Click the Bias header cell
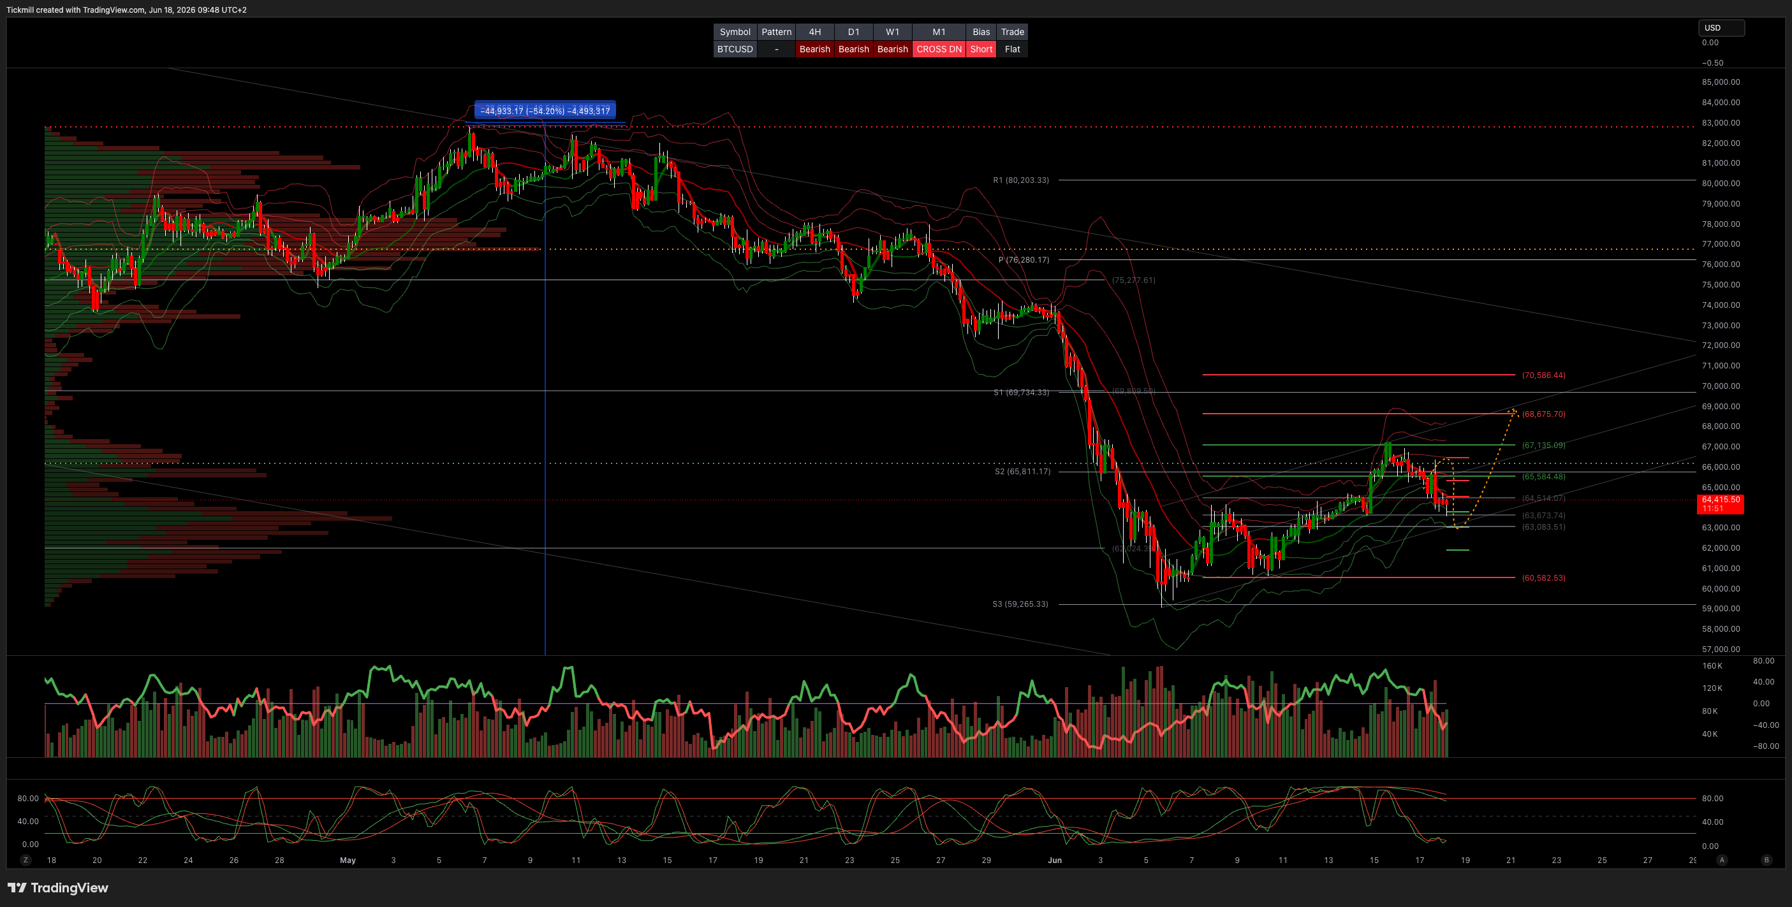Viewport: 1792px width, 907px height. [981, 32]
